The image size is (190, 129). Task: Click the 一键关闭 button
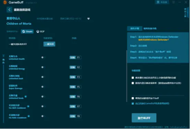(x=49, y=44)
